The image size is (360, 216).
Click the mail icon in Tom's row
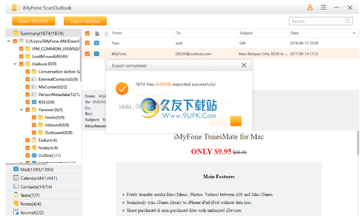(x=97, y=43)
